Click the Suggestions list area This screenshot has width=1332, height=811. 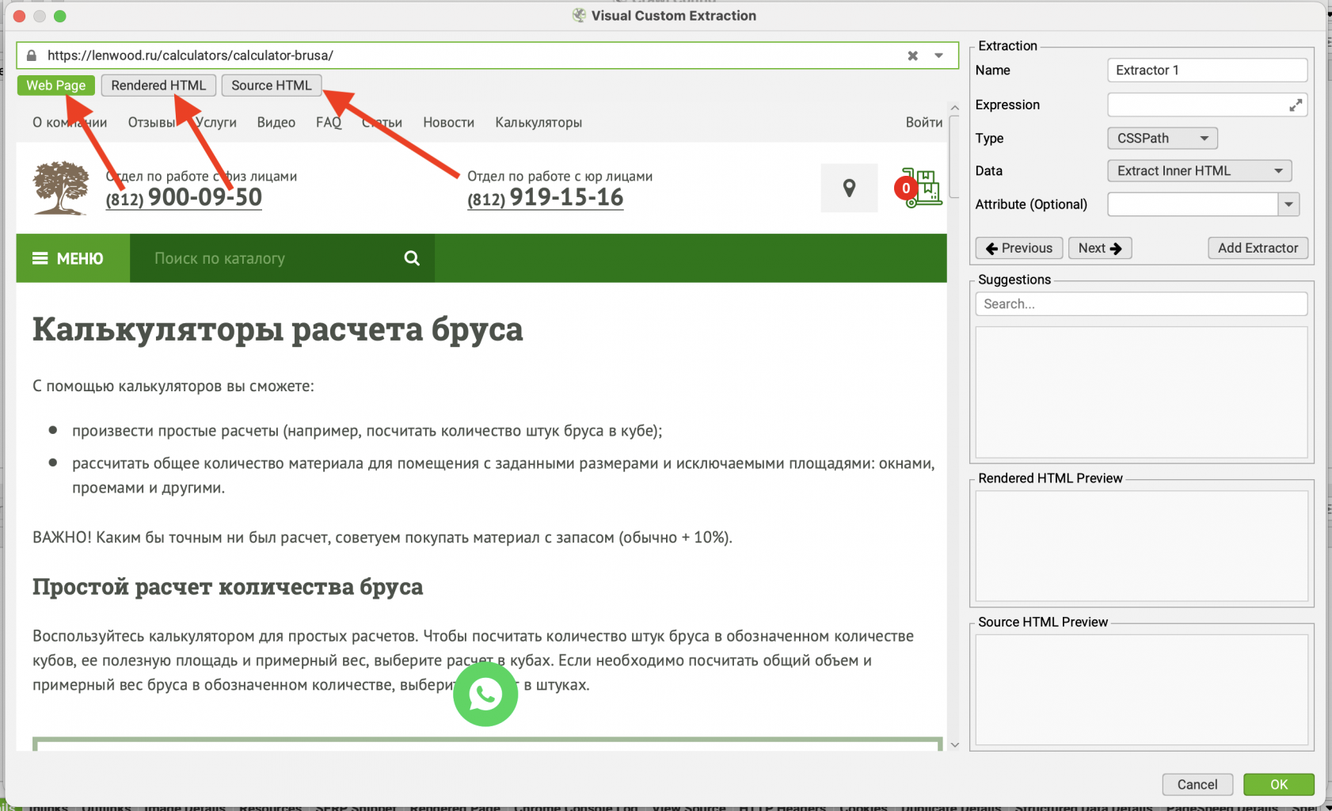tap(1141, 392)
